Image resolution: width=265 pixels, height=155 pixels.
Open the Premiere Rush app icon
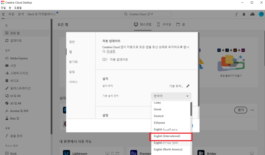pyautogui.click(x=134, y=152)
